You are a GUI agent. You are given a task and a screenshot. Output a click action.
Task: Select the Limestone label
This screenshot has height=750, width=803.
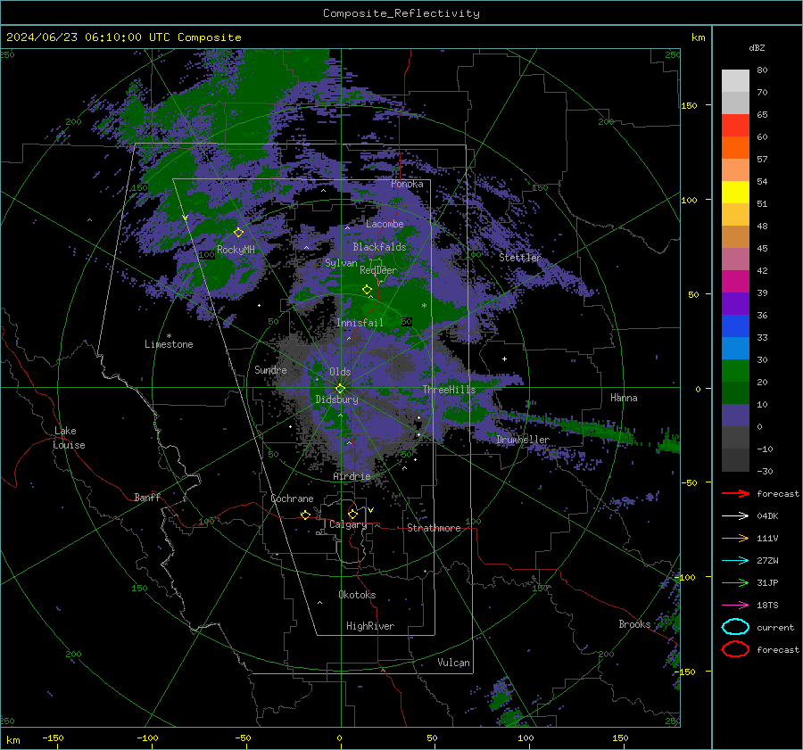(169, 344)
